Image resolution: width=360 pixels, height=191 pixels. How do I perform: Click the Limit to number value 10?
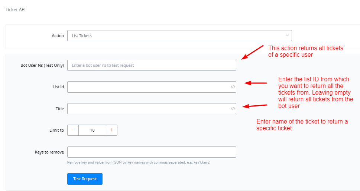point(92,130)
